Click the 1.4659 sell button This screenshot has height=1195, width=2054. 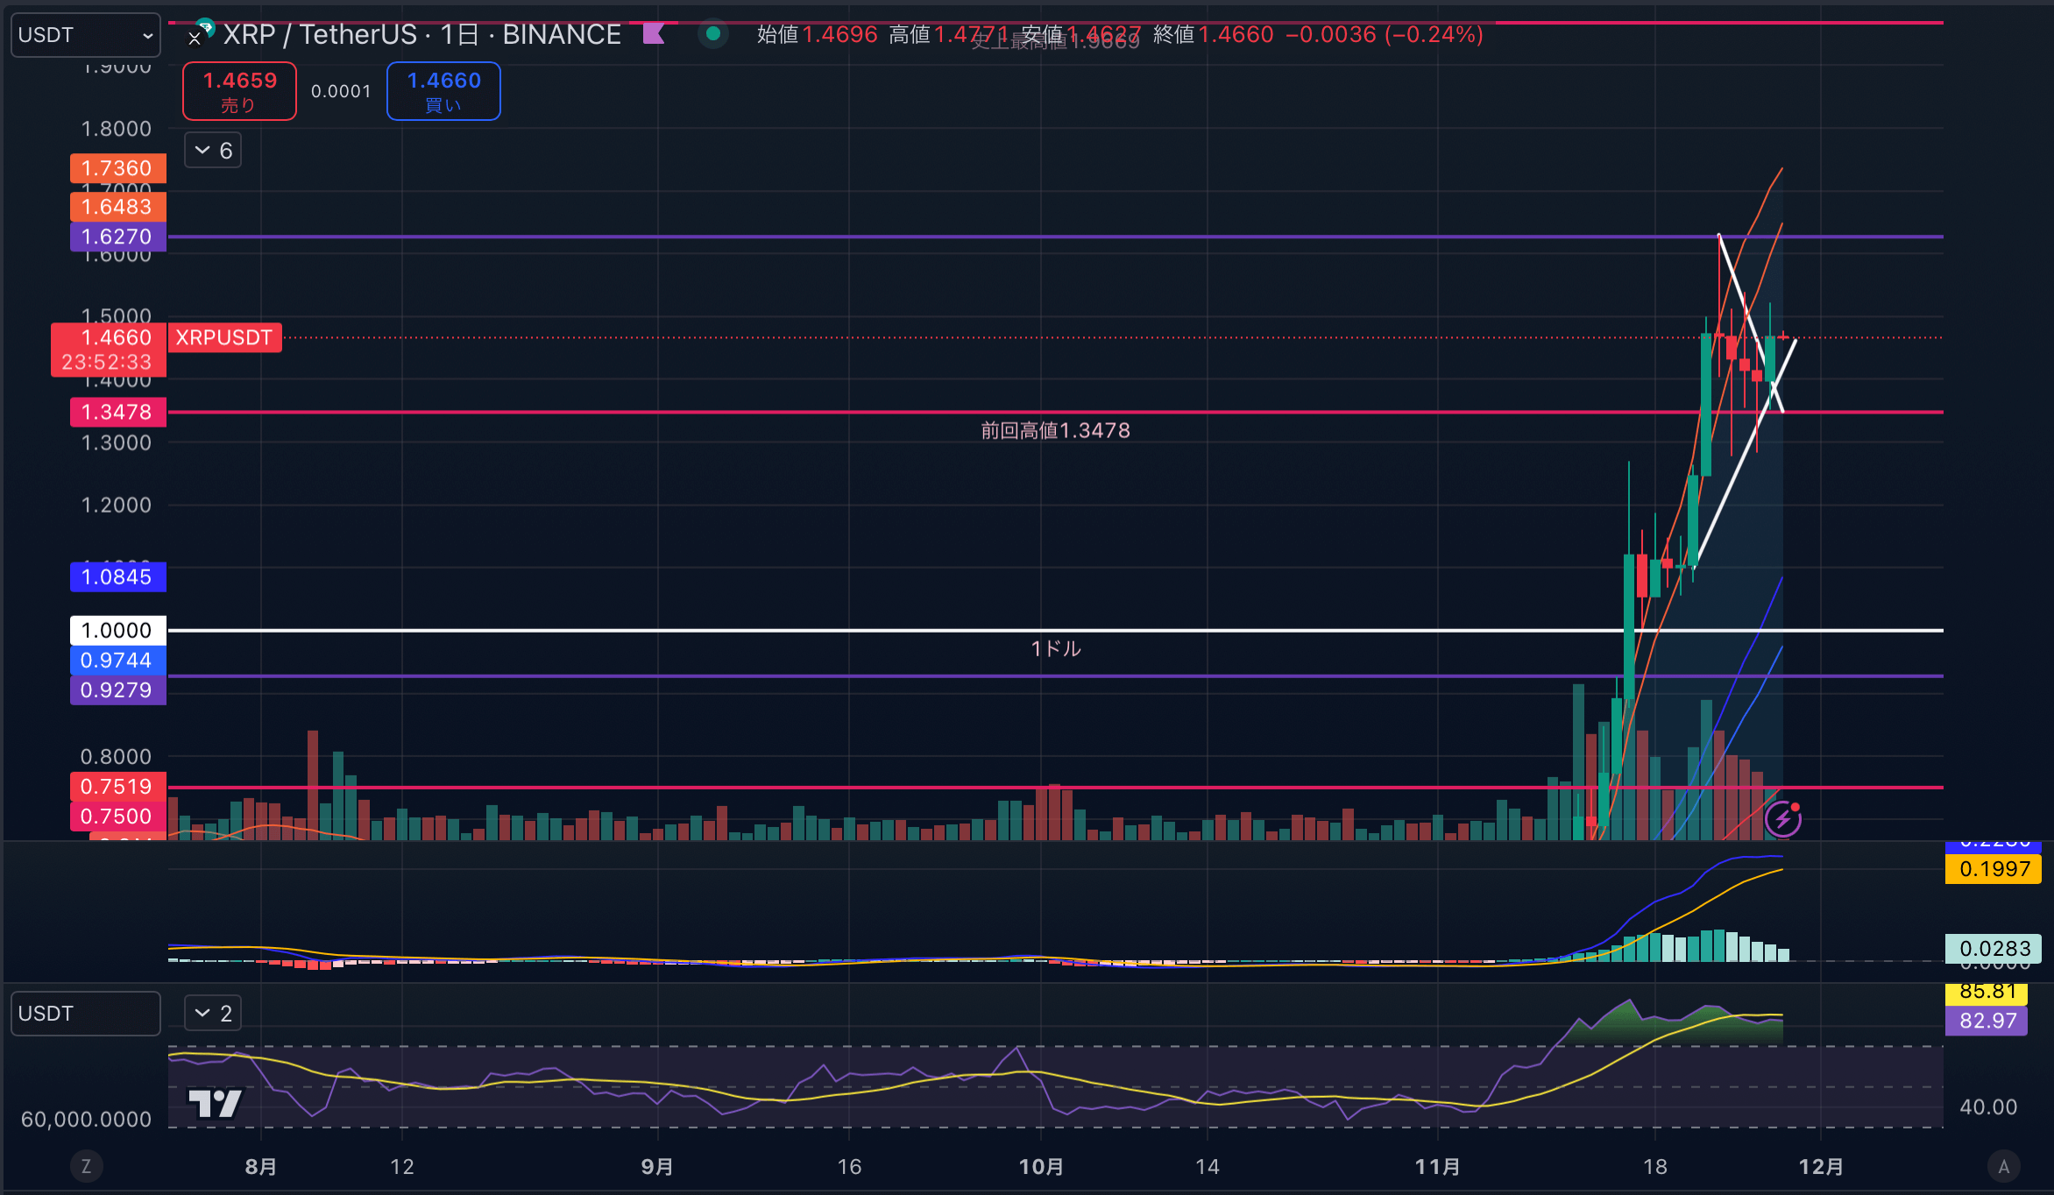pyautogui.click(x=239, y=91)
